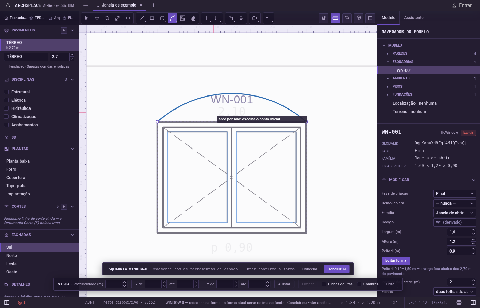Click the active arc tool

point(172,18)
